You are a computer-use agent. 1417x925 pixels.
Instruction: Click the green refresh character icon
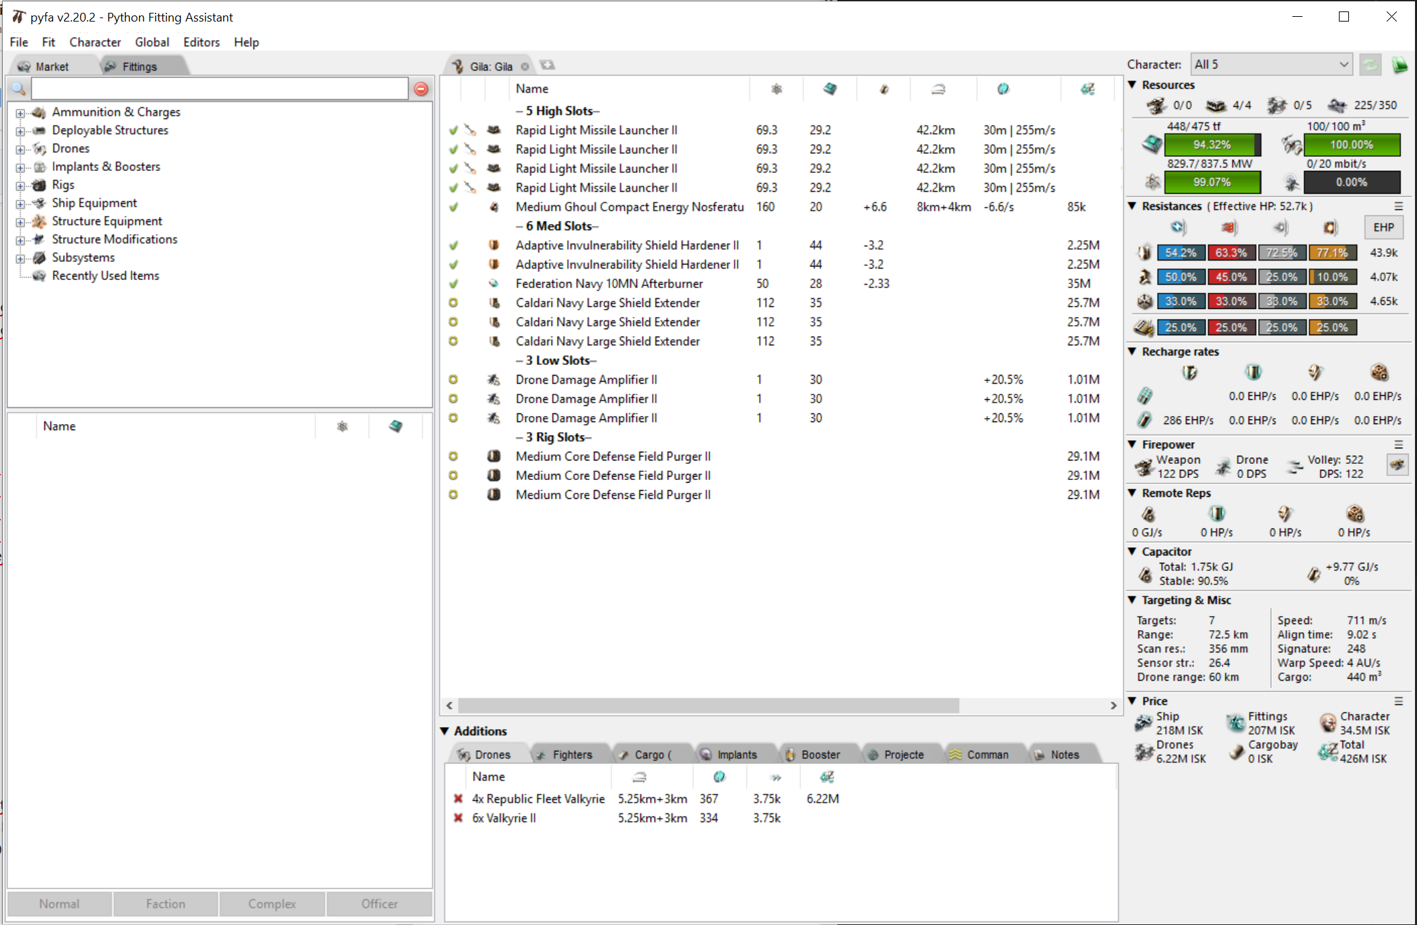tap(1370, 65)
